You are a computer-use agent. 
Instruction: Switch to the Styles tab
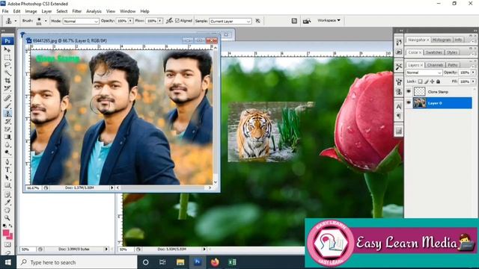point(452,52)
